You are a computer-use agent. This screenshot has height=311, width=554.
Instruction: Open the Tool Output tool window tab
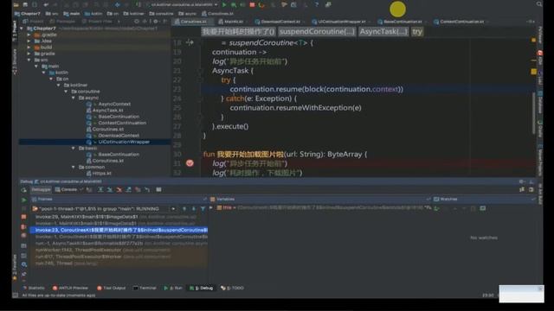coord(112,288)
